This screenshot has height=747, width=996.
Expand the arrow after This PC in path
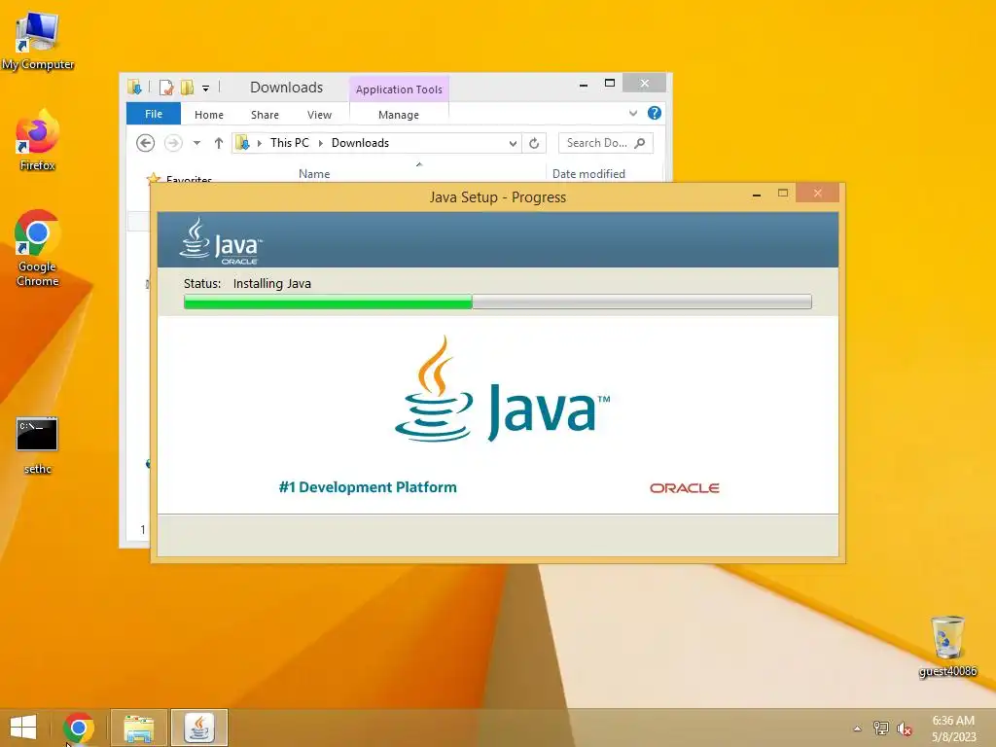321,144
